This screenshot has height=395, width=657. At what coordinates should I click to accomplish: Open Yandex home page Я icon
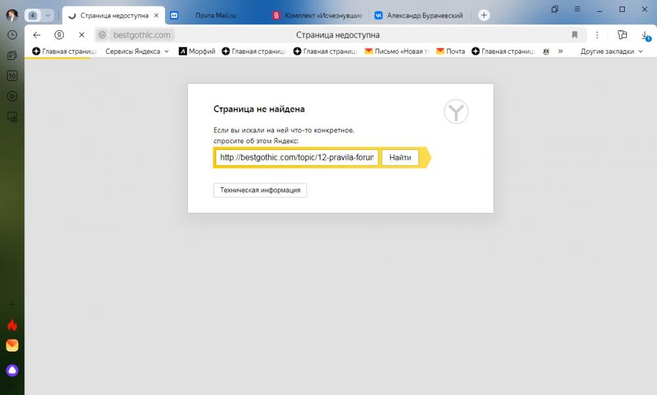pyautogui.click(x=59, y=35)
